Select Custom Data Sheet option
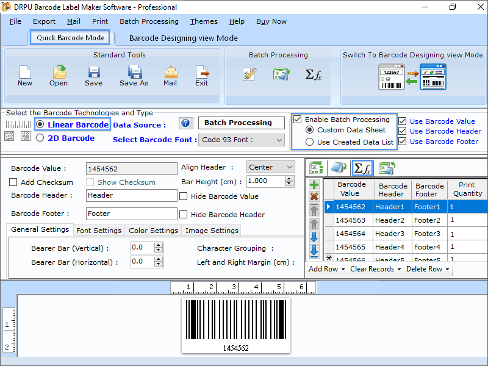 309,130
